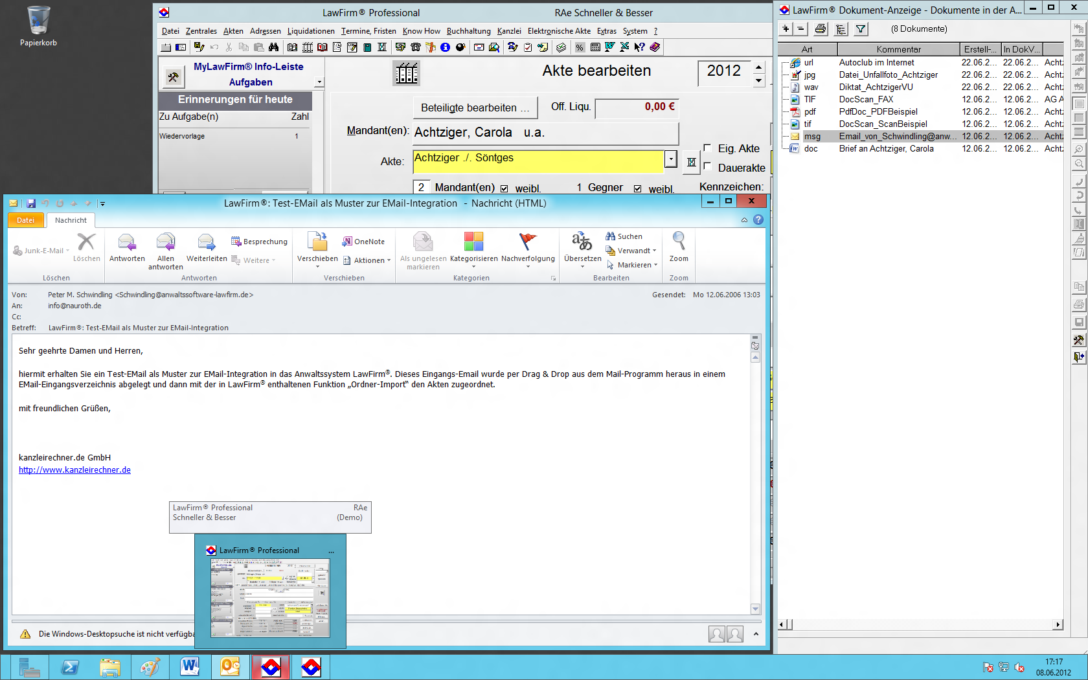The image size is (1088, 680).
Task: Uncheck the Mandant weibl. checkbox
Action: [504, 189]
